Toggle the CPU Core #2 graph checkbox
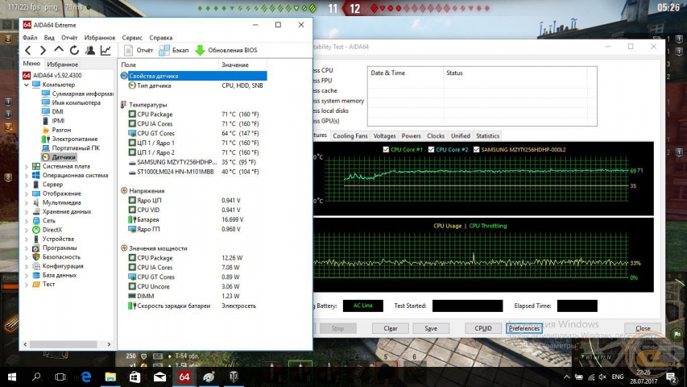This screenshot has width=687, height=387. (x=431, y=150)
